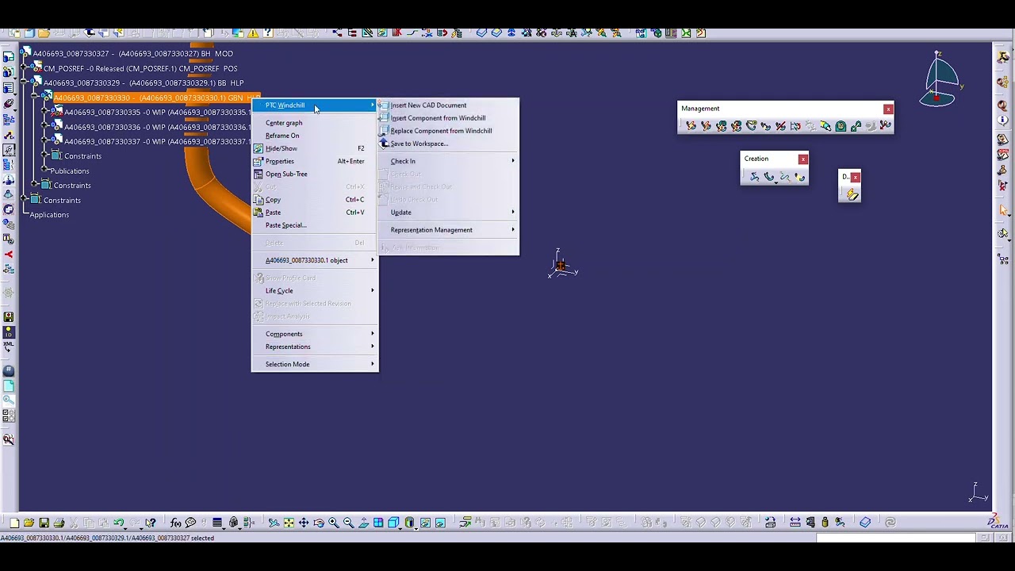
Task: Click the yellow warning triangle toolbar icon
Action: point(253,33)
